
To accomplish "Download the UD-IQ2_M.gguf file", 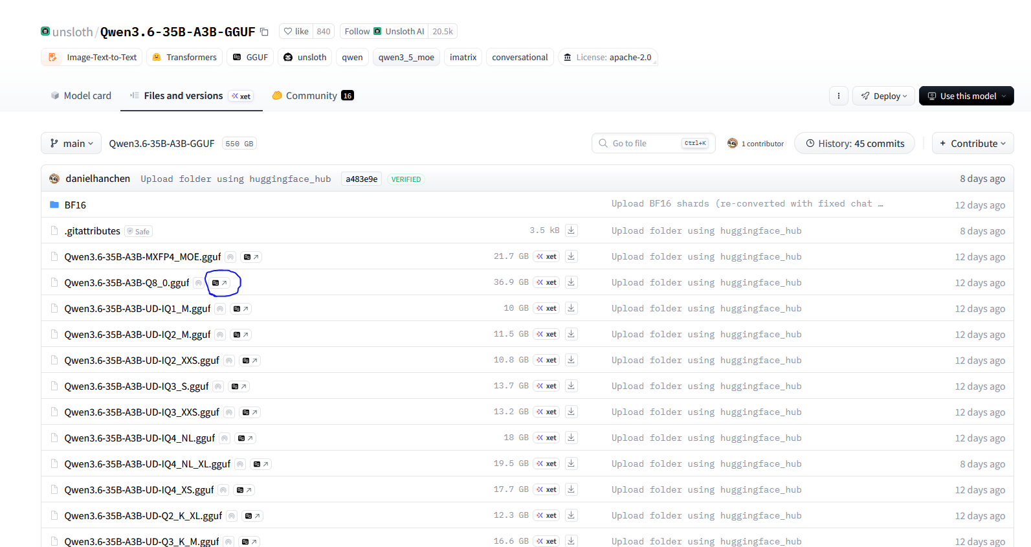I will (x=571, y=334).
